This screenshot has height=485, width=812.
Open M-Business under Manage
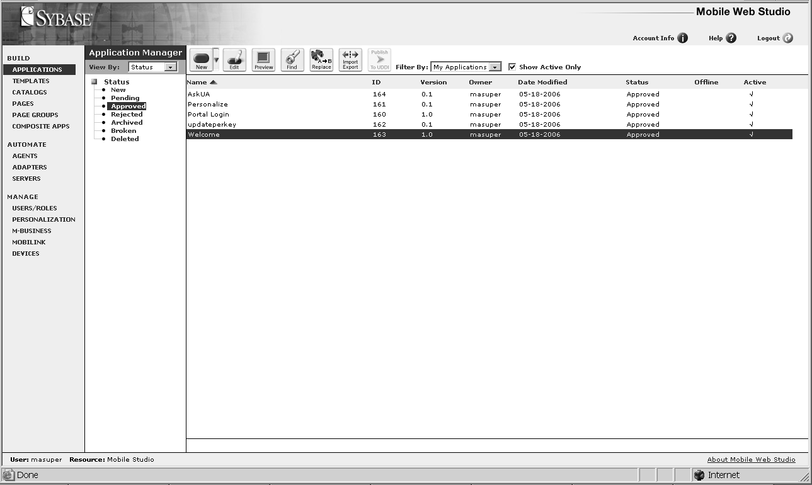click(31, 231)
